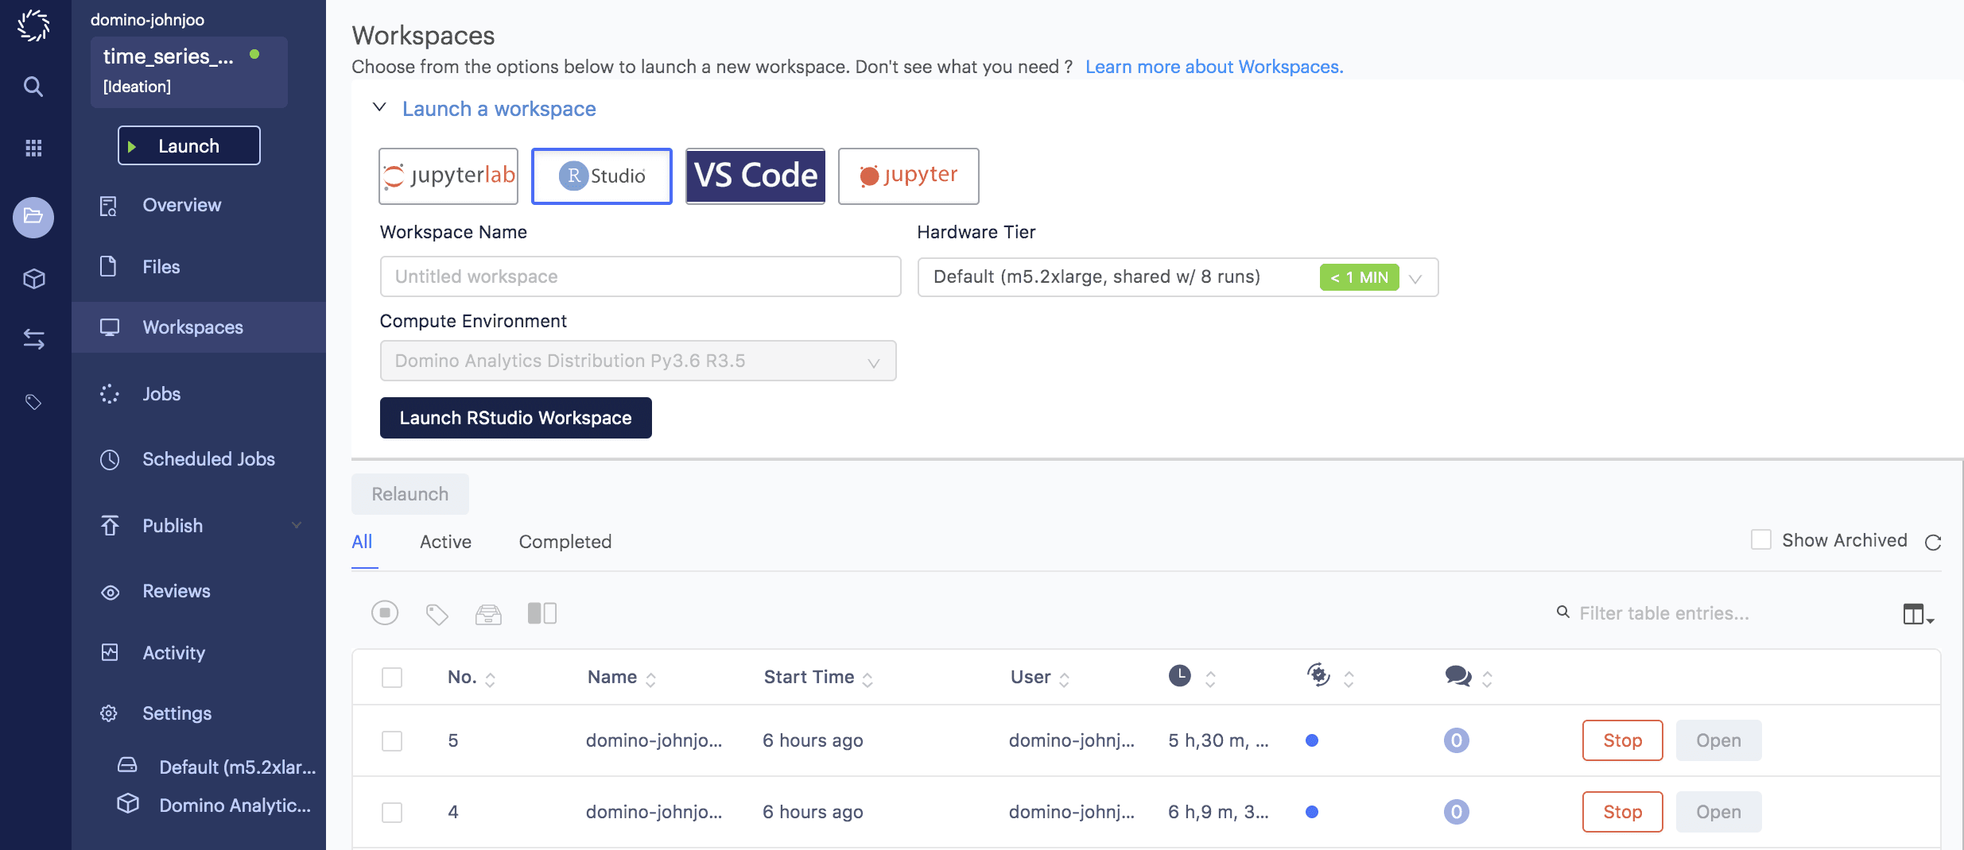Choose the JupyterLab workspace tile
1964x850 pixels.
click(x=448, y=176)
